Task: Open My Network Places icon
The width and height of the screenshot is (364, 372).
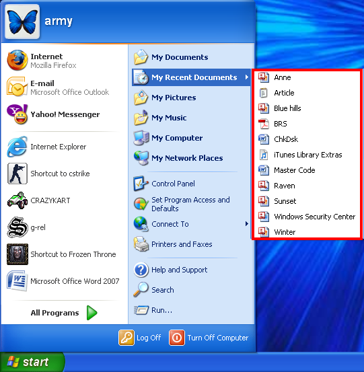Action: click(141, 158)
